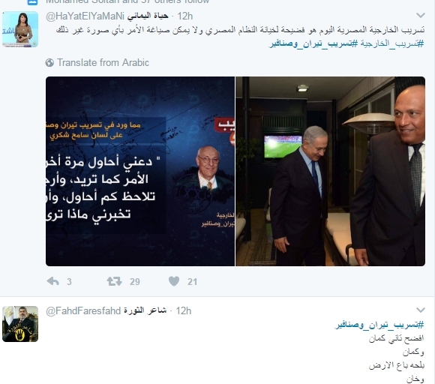Click the 21 likes count
The image size is (435, 384).
tap(192, 281)
